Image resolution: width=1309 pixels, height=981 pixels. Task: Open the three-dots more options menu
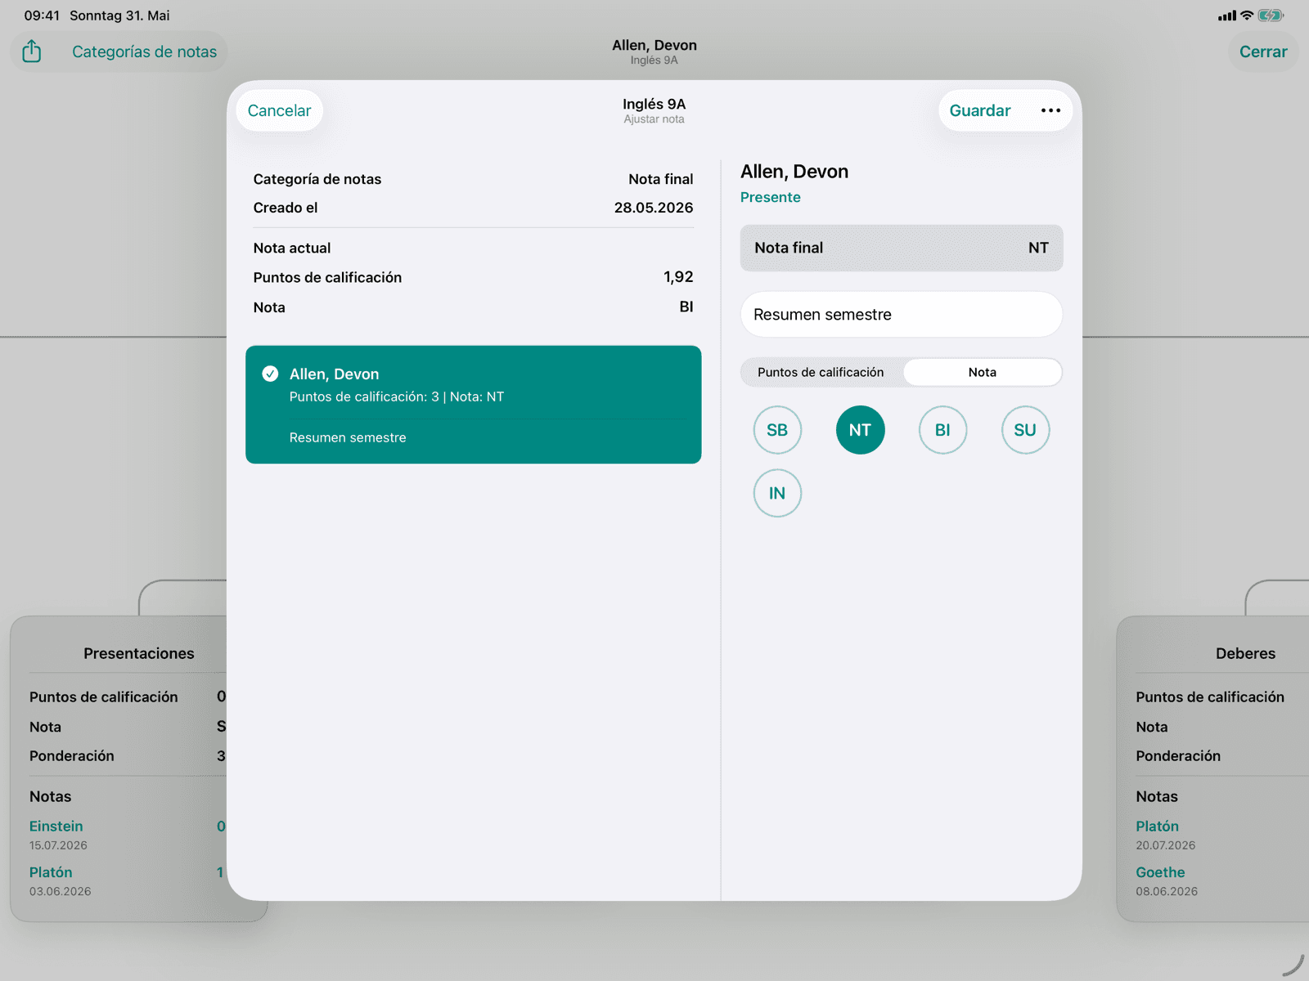pos(1050,110)
